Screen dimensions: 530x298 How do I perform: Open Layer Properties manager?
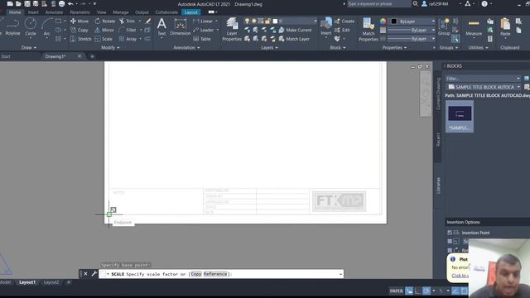[232, 29]
